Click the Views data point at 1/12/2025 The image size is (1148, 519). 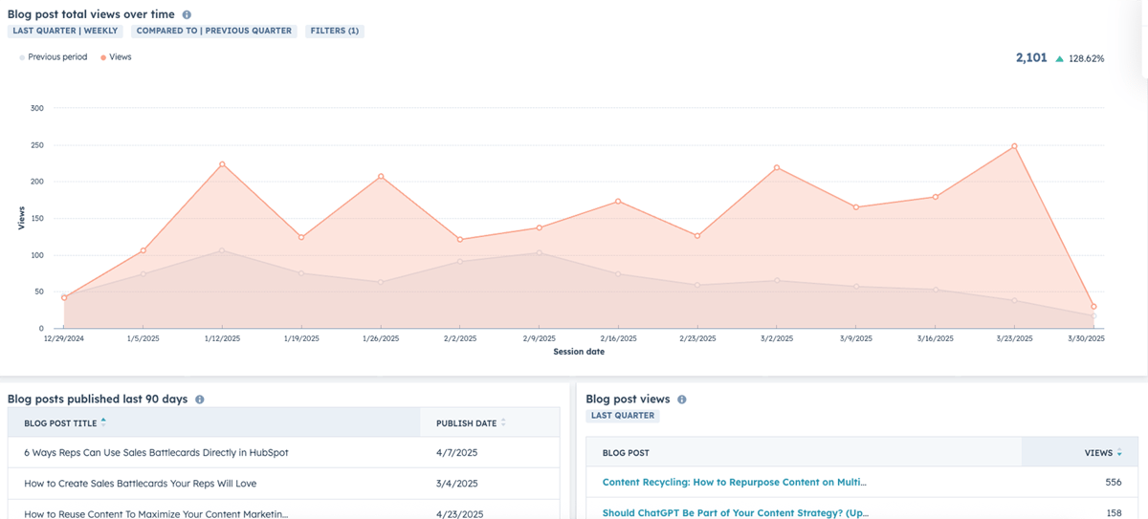tap(222, 164)
